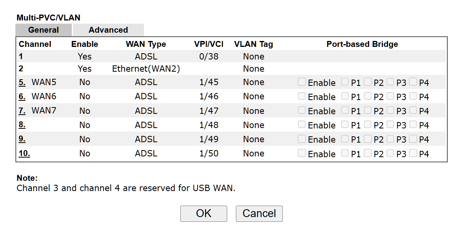Viewport: 467px width, 247px height.
Task: Click the OK button
Action: coord(204,214)
